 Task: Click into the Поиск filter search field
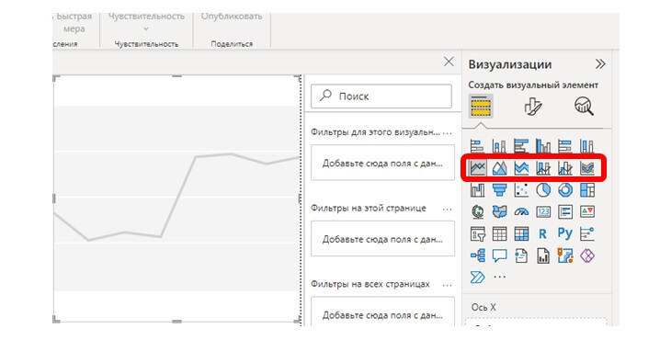tap(381, 96)
